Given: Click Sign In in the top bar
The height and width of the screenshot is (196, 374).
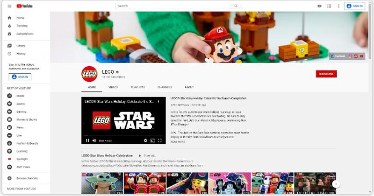Looking at the screenshot, I should pos(354,6).
